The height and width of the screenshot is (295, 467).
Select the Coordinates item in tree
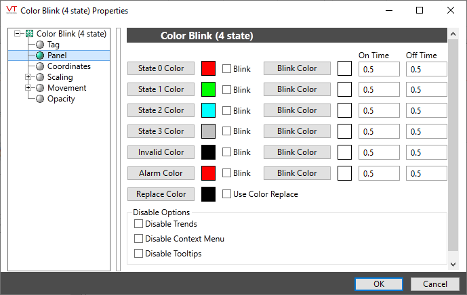pos(68,66)
